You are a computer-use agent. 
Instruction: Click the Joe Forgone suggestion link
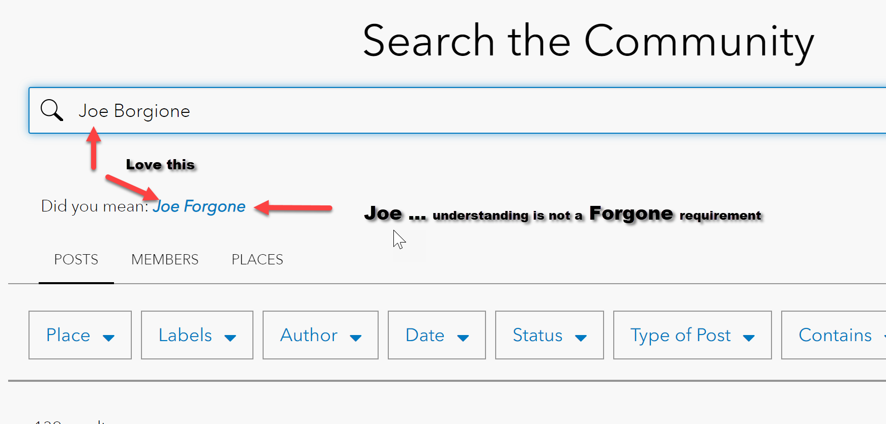coord(199,206)
